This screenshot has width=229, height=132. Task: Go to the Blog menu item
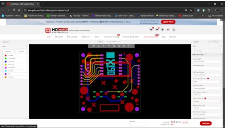(163, 37)
